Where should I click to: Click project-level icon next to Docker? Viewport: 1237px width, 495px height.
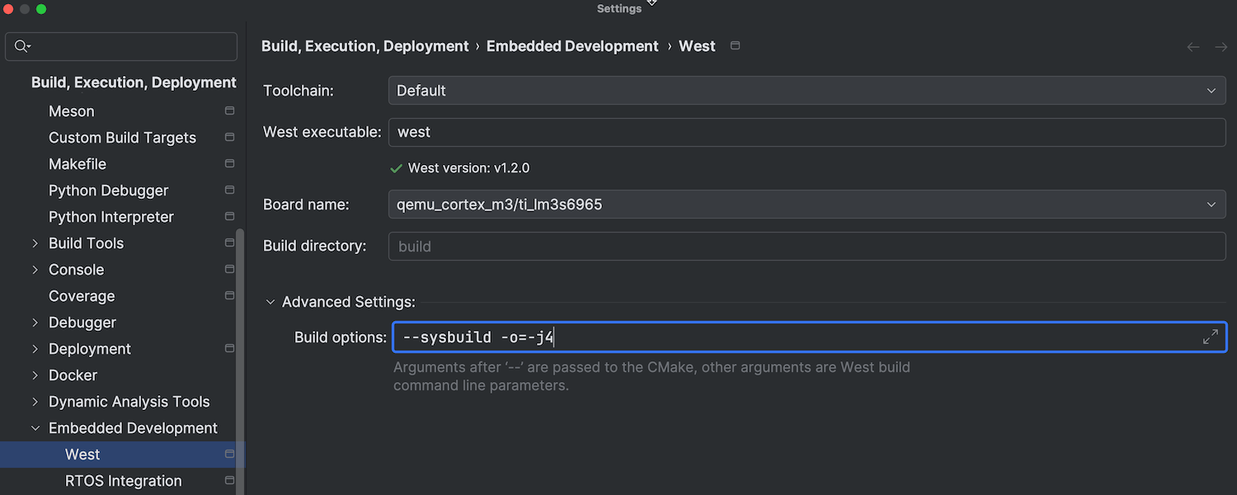[229, 375]
